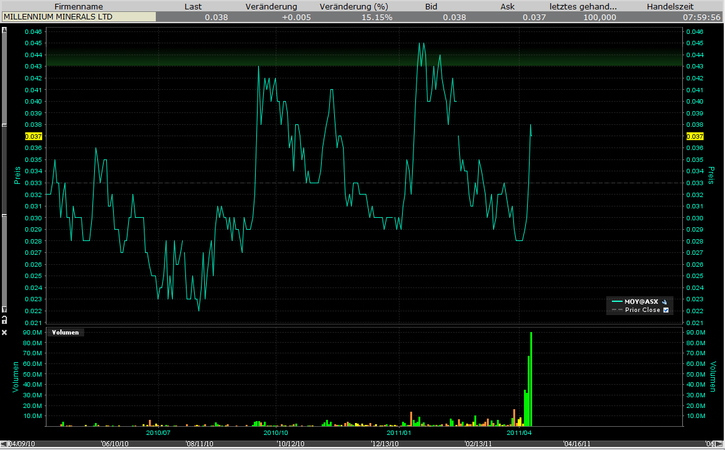Click the Veränderung (%) column header
Screen dimensions: 725x450
pos(354,6)
